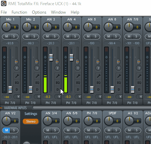This screenshot has height=144, width=151.
Task: Solo the AN 4 input channel
Action: click(75, 37)
